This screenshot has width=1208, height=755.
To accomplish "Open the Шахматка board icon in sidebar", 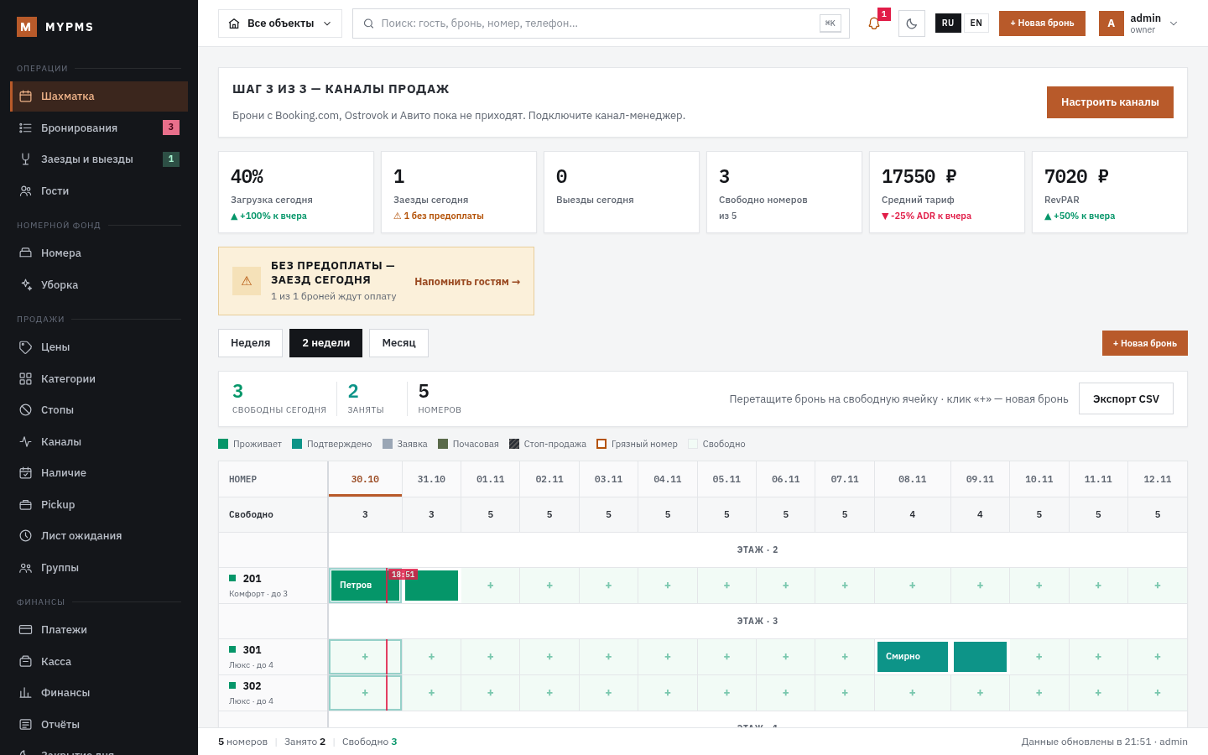I will (x=26, y=96).
